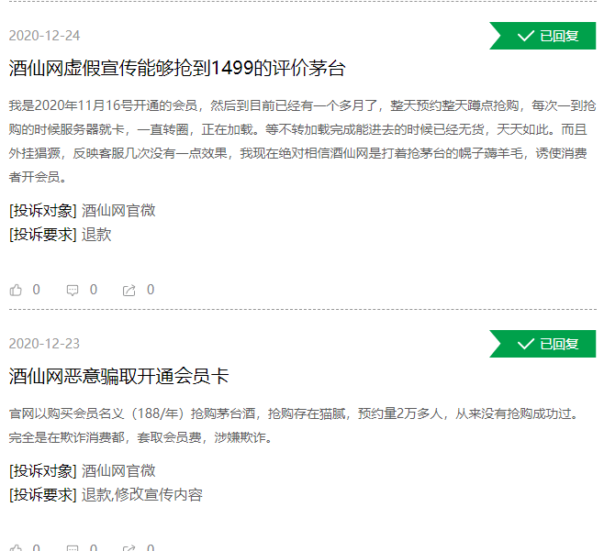The height and width of the screenshot is (551, 604).
Task: Click checkmark icon in second 已回复 badge
Action: pyautogui.click(x=526, y=344)
